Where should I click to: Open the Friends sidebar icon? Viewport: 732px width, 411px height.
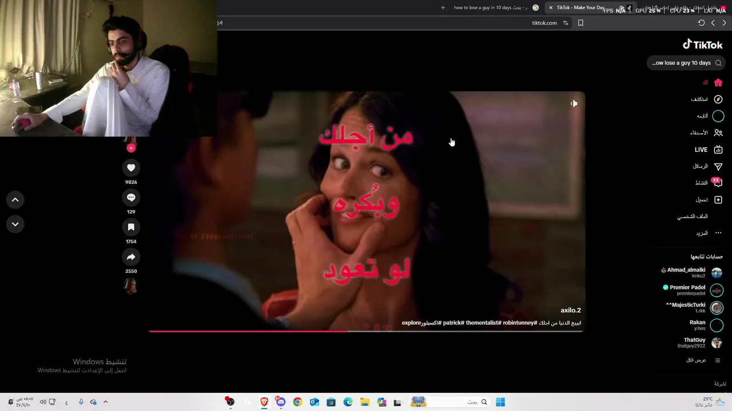point(718,132)
